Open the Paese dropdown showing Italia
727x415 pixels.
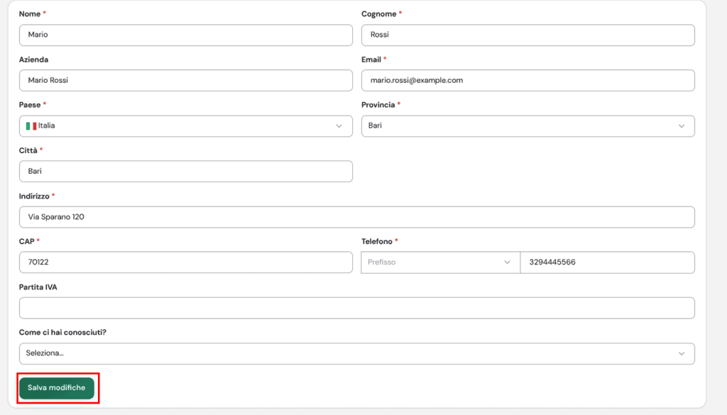(185, 126)
